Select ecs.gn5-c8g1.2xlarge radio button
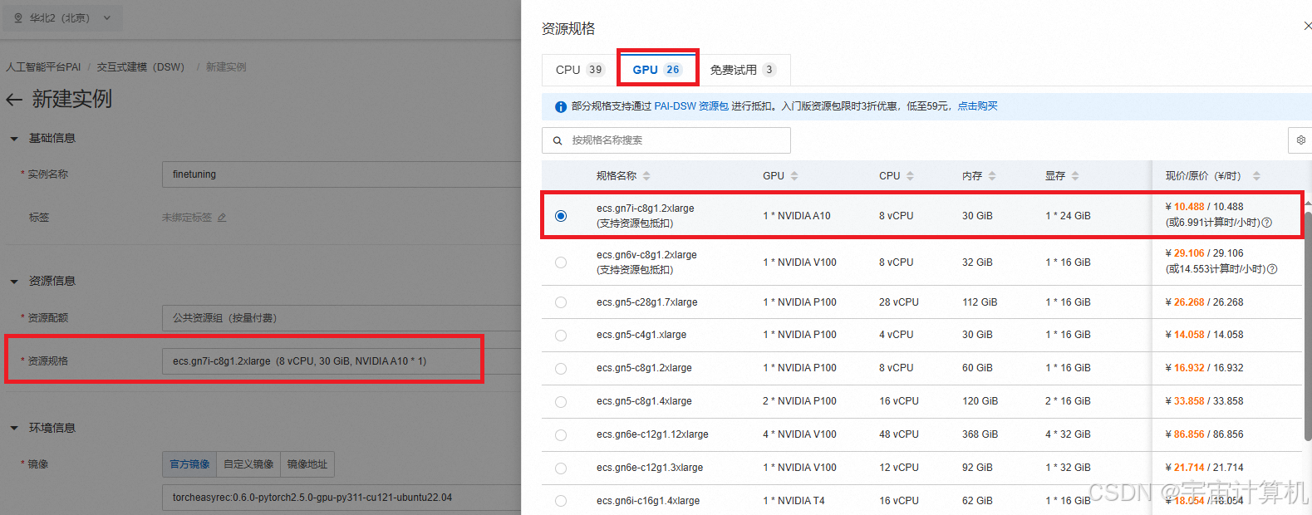 561,369
